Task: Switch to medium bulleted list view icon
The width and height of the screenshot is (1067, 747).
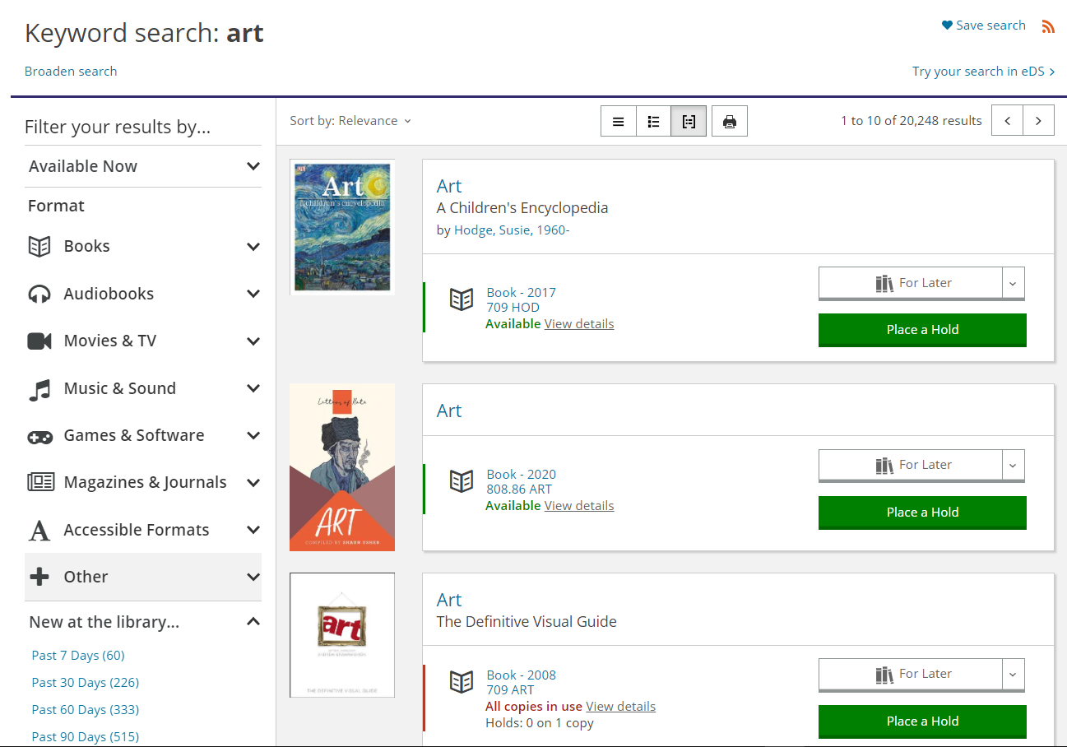Action: point(654,122)
